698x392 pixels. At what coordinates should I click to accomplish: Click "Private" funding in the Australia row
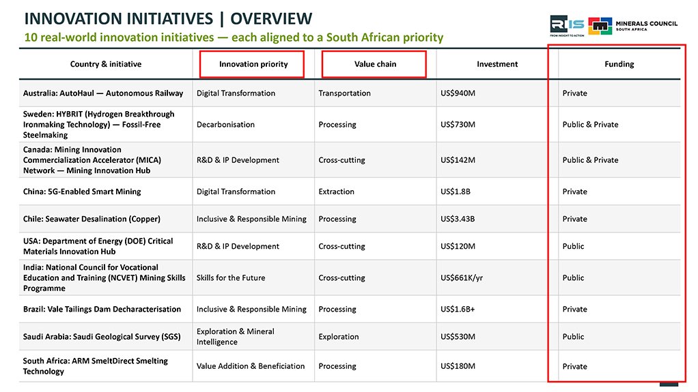click(574, 93)
